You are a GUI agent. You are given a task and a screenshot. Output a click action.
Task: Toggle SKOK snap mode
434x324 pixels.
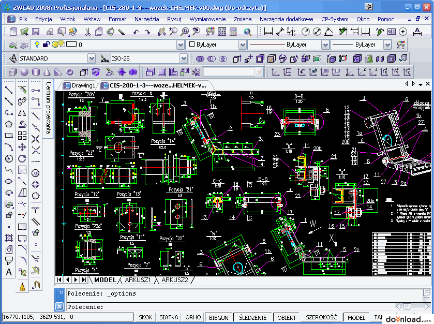click(x=145, y=317)
